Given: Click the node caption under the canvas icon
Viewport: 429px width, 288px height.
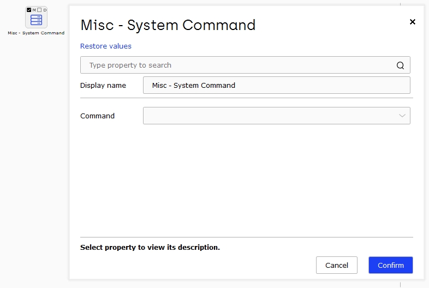Looking at the screenshot, I should click(36, 33).
